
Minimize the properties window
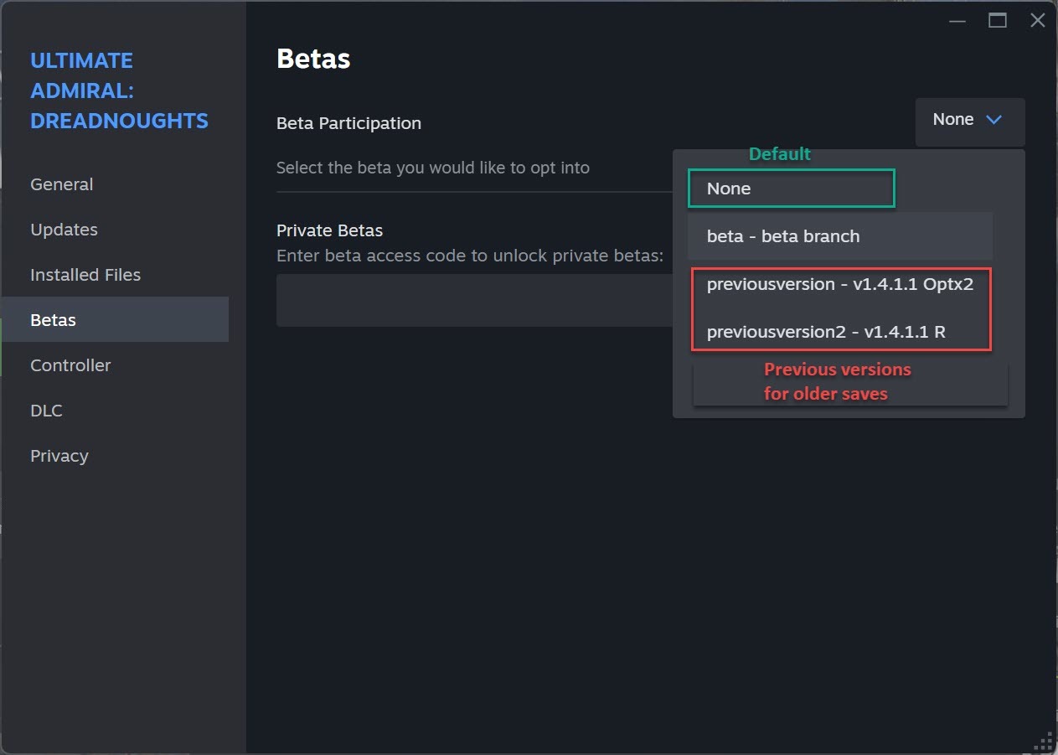tap(957, 21)
